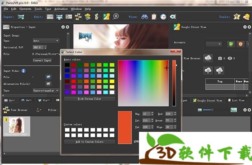252x165 pixels.
Task: Click the camera count icon in Street View panel
Action: (x=220, y=58)
